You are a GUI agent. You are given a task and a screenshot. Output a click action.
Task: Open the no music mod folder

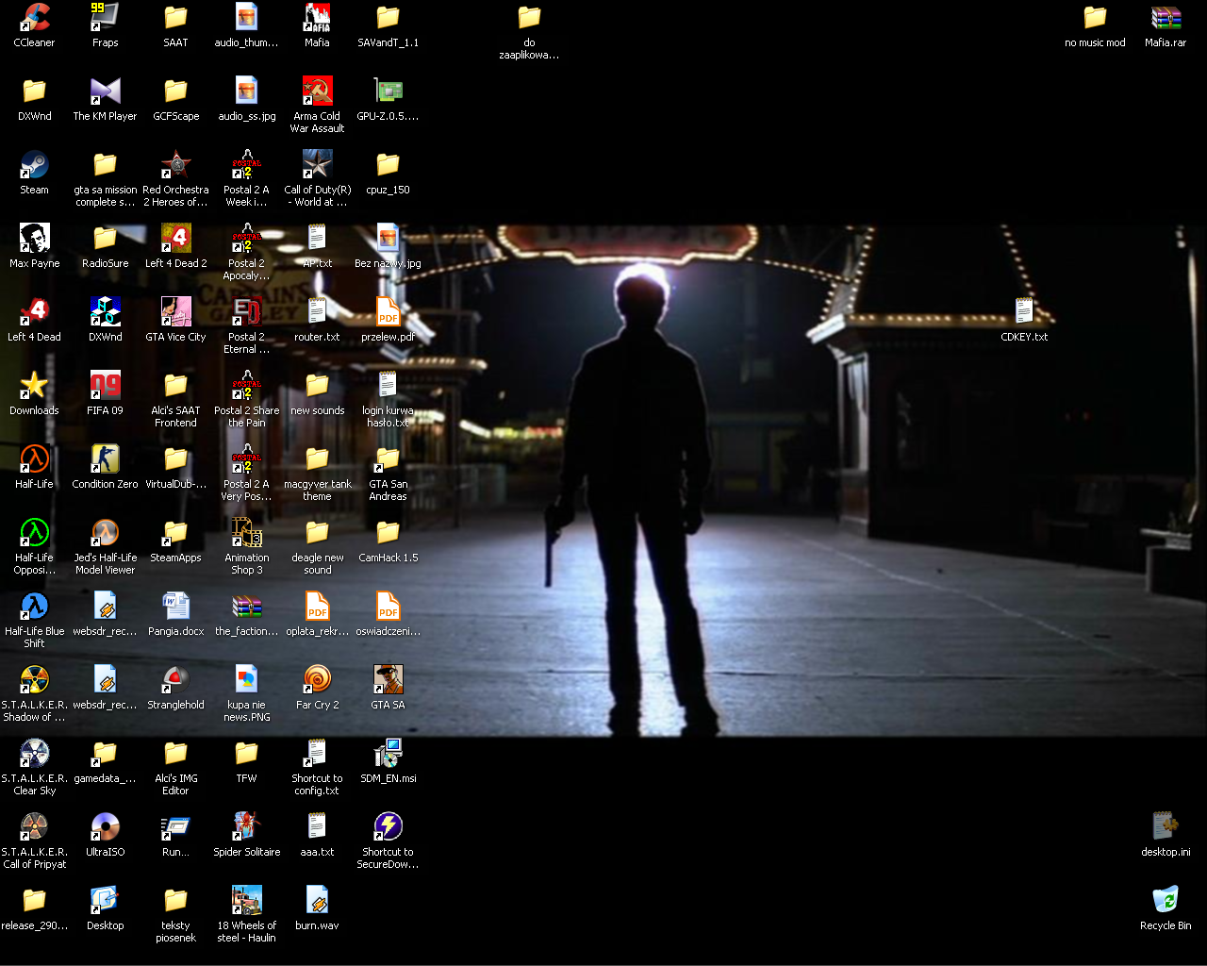[x=1095, y=17]
